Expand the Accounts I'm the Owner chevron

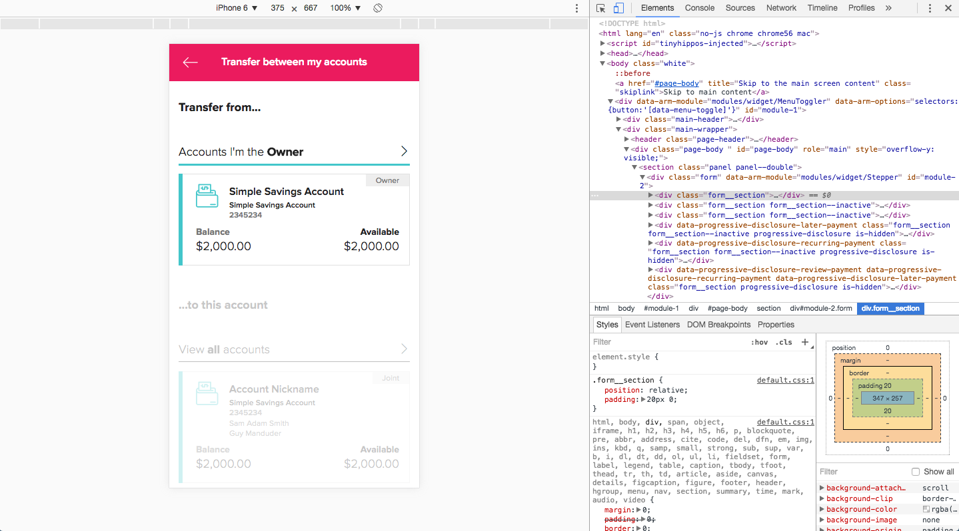click(404, 152)
